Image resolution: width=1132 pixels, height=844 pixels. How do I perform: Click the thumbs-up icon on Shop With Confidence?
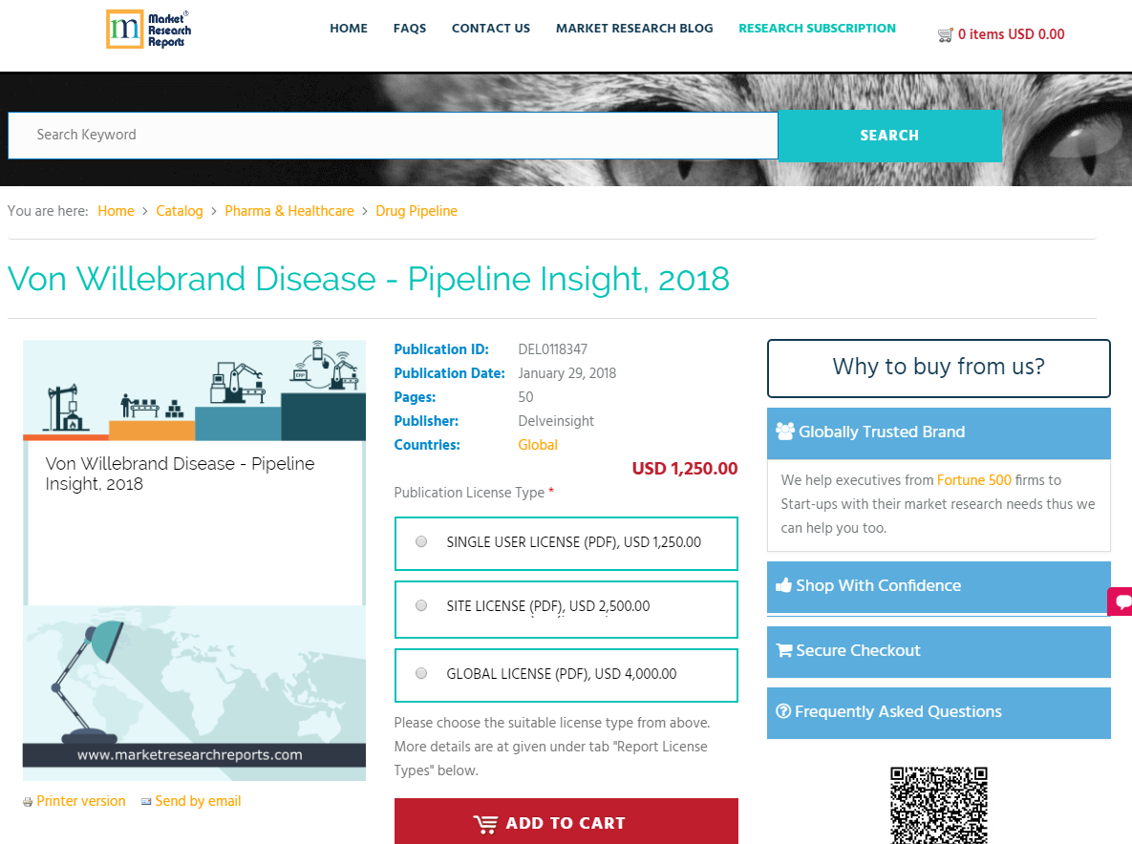(x=784, y=585)
